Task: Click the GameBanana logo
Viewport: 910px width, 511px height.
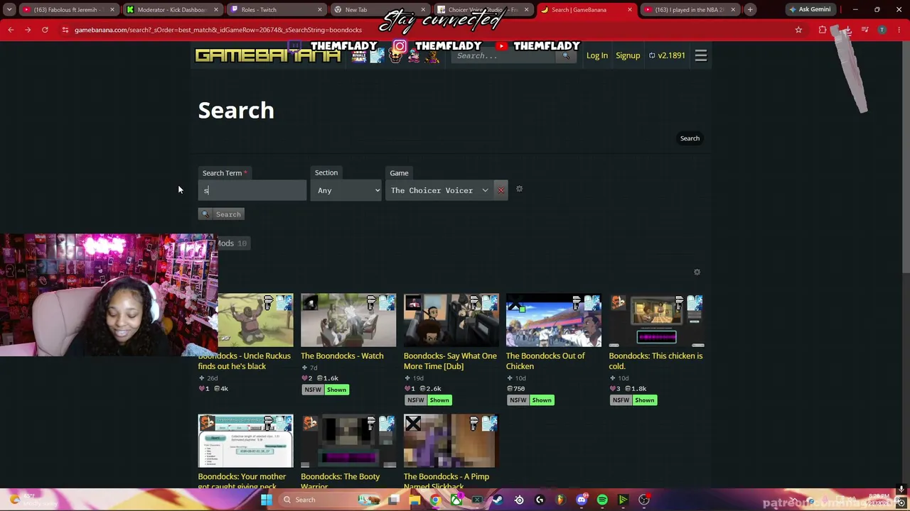Action: tap(268, 55)
